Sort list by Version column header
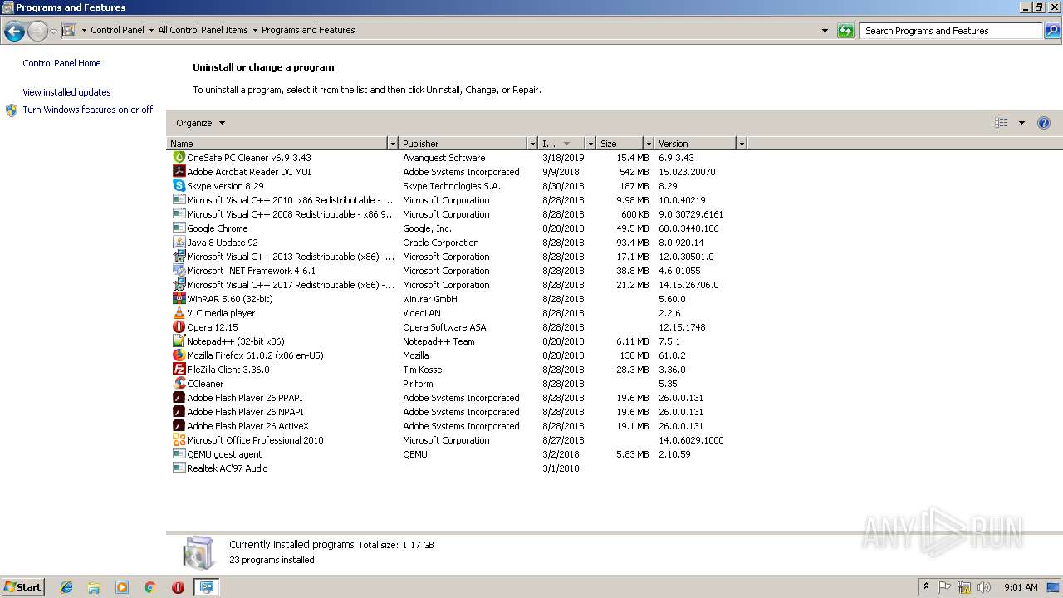The width and height of the screenshot is (1063, 598). [x=696, y=144]
